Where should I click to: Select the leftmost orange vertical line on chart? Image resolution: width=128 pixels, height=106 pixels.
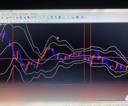point(13,54)
